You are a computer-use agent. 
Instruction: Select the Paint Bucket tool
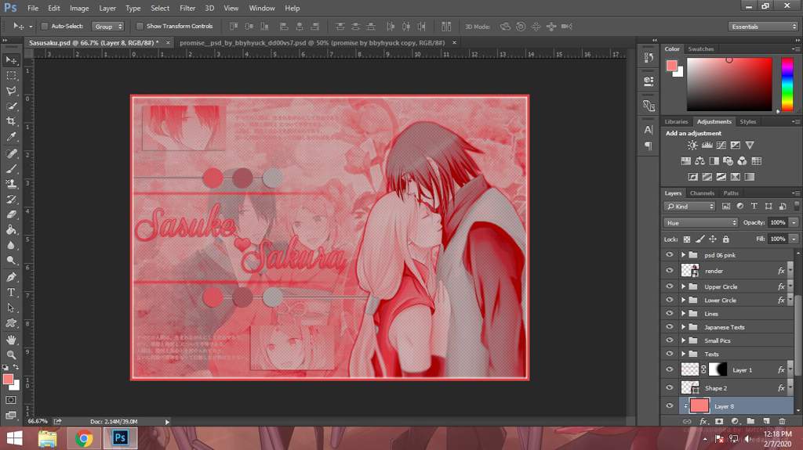pyautogui.click(x=11, y=230)
